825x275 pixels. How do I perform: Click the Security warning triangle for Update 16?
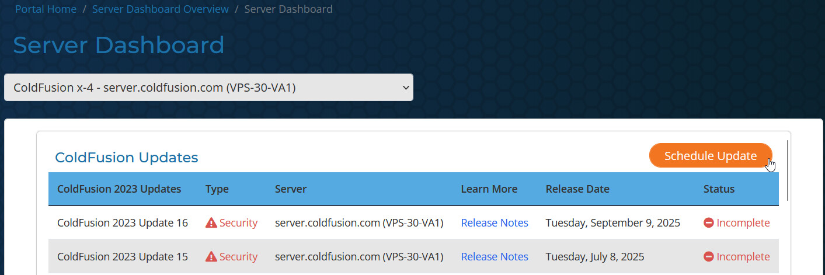click(211, 223)
